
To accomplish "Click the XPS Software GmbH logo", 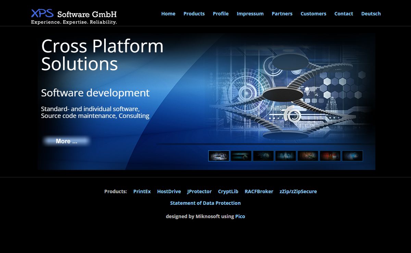I will 74,16.
